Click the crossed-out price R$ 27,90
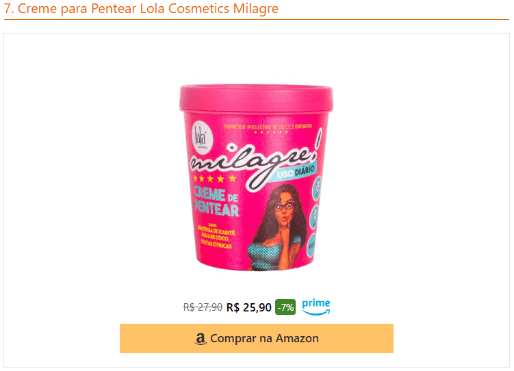This screenshot has height=371, width=514. [203, 307]
